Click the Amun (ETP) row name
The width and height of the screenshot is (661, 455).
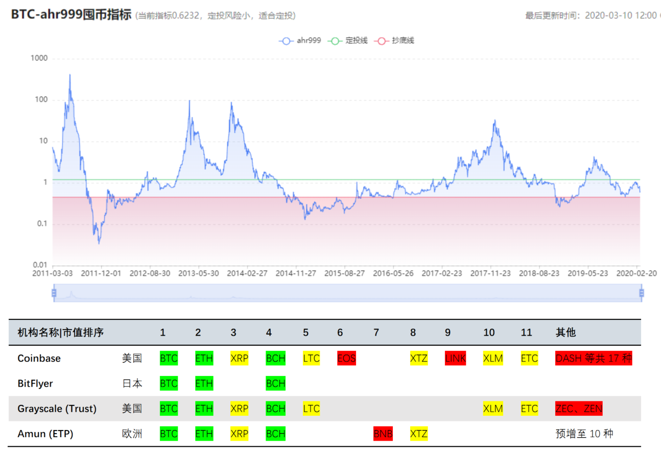point(45,434)
